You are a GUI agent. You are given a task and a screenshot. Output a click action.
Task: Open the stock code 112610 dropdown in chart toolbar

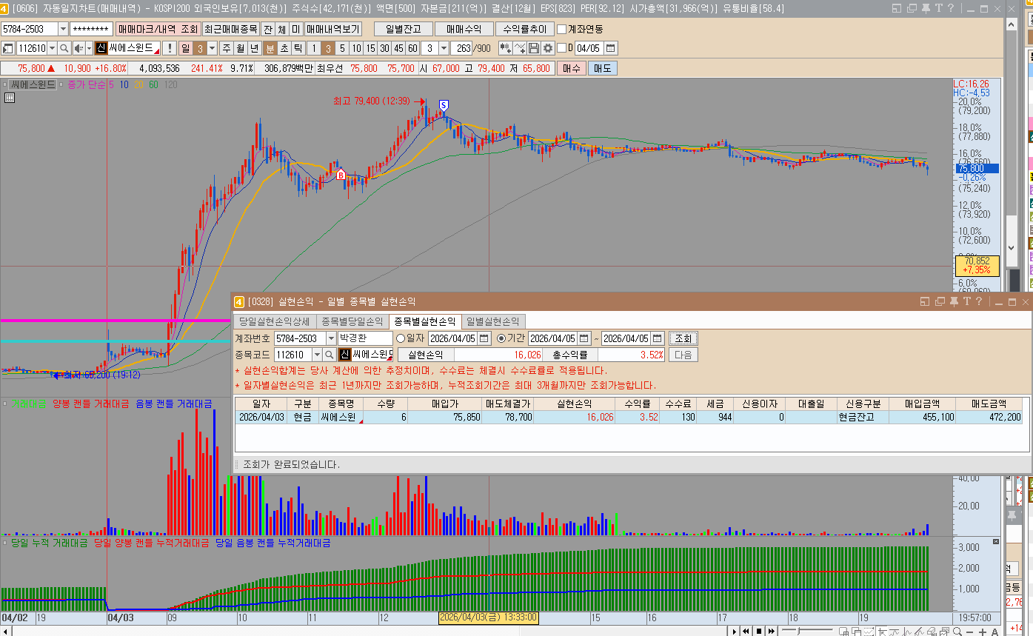53,48
